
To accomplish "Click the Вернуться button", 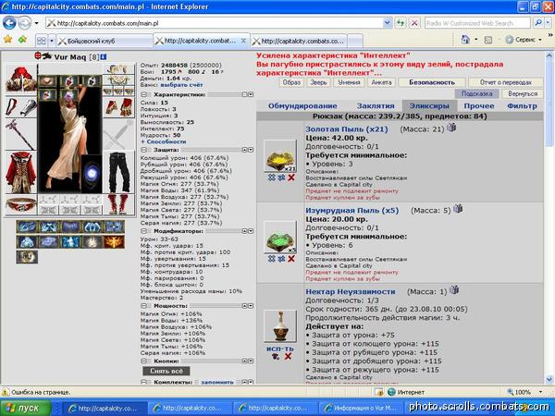I will [x=523, y=93].
